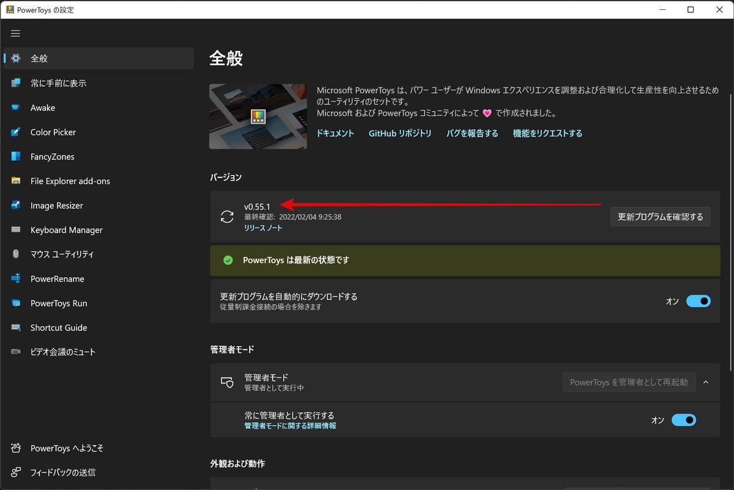Click the PowerToys へようこそ icon

[x=16, y=448]
